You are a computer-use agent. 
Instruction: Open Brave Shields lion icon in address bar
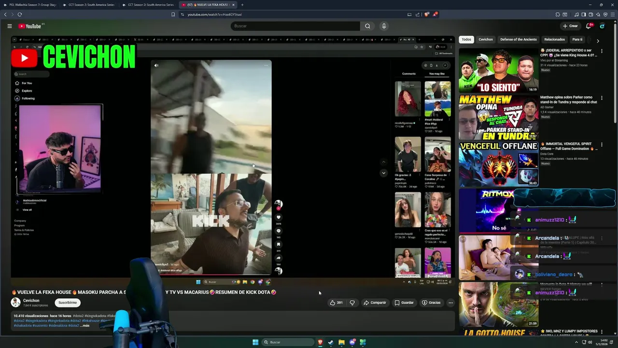coord(427,14)
